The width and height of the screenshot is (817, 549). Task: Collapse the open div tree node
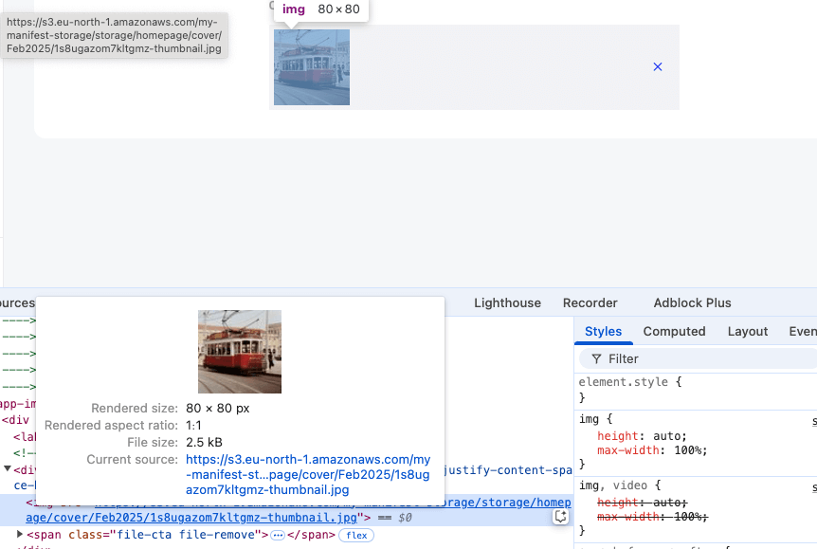pos(8,469)
